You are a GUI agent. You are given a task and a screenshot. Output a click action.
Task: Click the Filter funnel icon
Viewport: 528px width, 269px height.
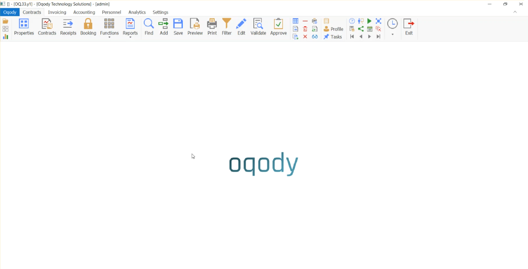(x=227, y=27)
